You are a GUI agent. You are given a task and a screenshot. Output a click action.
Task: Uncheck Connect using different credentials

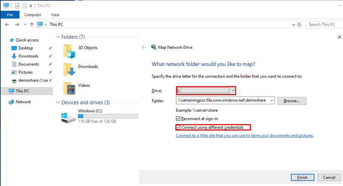point(178,127)
